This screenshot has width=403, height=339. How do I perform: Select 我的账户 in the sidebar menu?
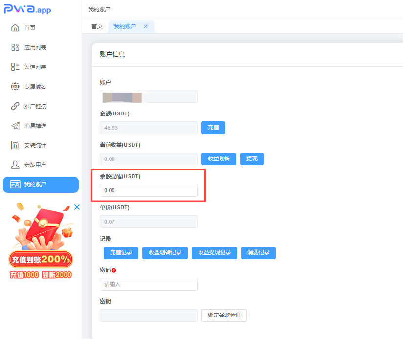pos(41,184)
